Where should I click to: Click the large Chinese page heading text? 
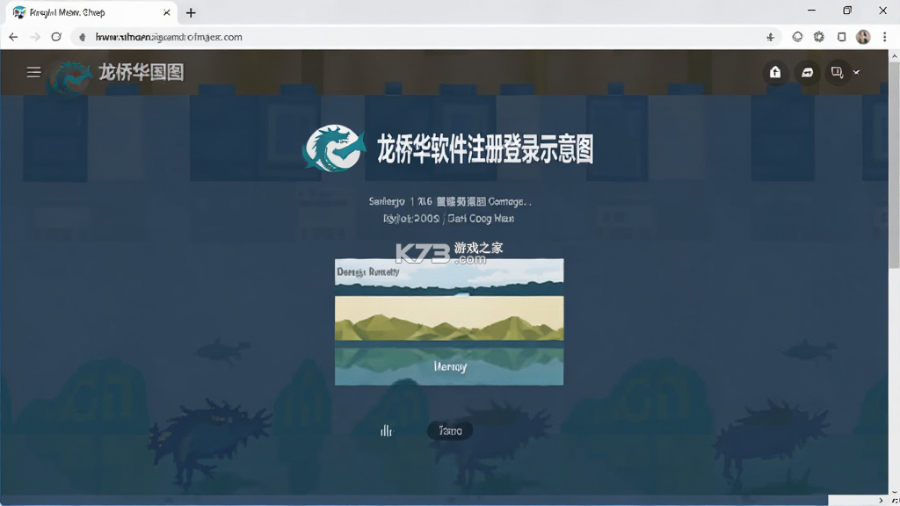485,149
